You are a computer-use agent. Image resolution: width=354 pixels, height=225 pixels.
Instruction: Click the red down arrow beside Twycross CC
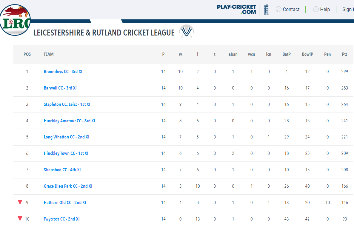(20, 218)
